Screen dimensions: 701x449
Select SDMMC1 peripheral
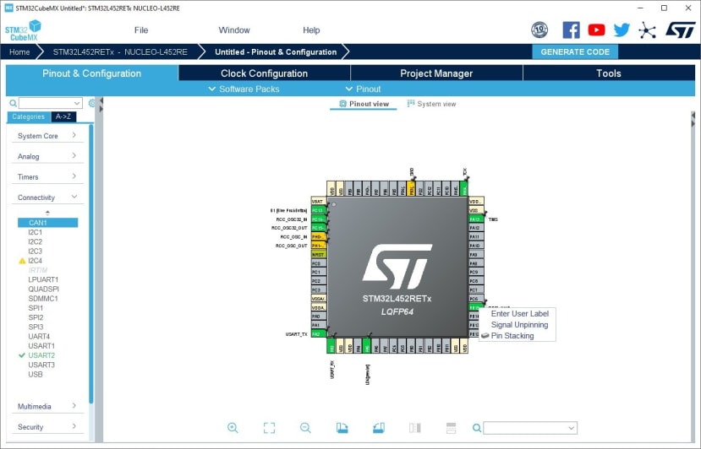[x=43, y=298]
